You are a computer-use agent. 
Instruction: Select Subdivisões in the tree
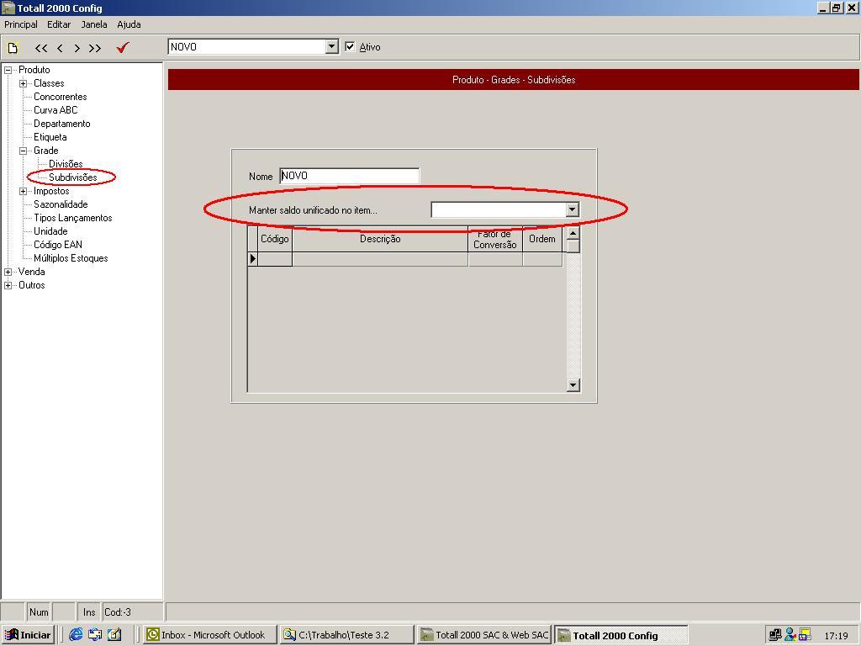click(x=72, y=177)
